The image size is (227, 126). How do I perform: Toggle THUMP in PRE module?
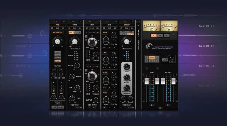pyautogui.click(x=58, y=103)
